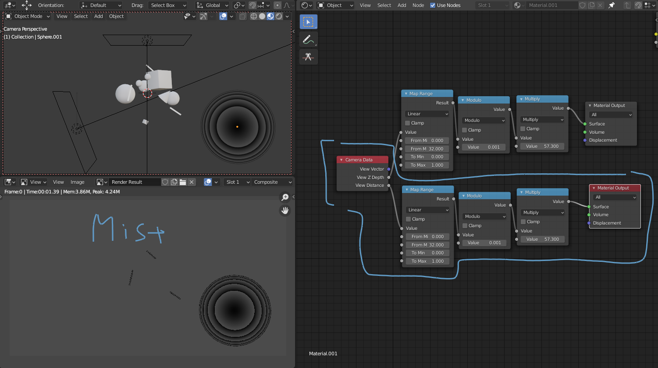
Task: Enable Clamp on the upper Map Range node
Action: (x=408, y=123)
